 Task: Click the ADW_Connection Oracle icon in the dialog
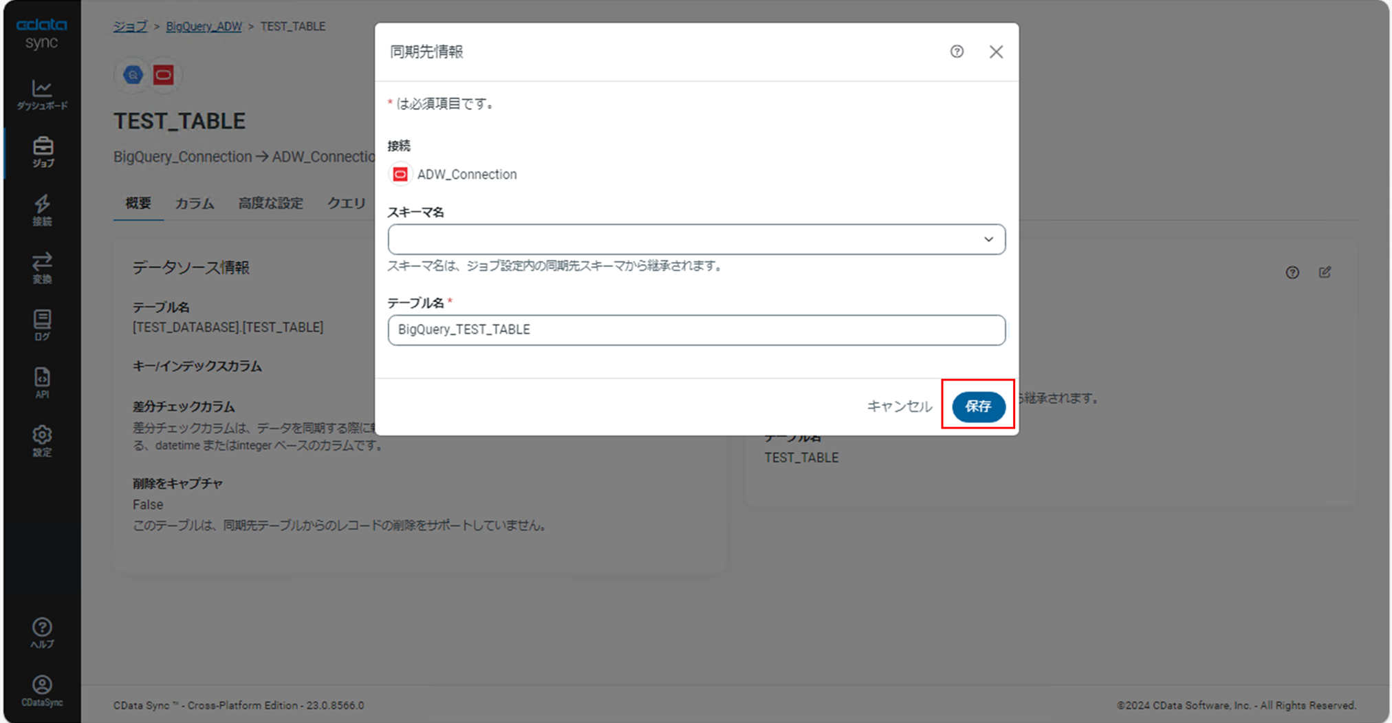(x=400, y=174)
